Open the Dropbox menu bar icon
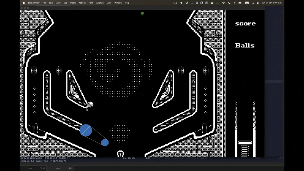Image resolution: width=304 pixels, height=171 pixels. (187, 3)
